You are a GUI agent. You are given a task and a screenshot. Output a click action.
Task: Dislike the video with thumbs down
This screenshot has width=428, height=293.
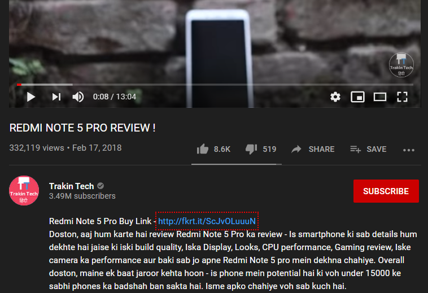(x=251, y=149)
